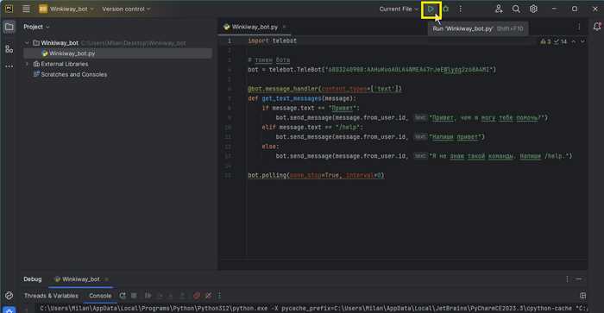Toggle the Project tool window folder icon

pyautogui.click(x=9, y=27)
